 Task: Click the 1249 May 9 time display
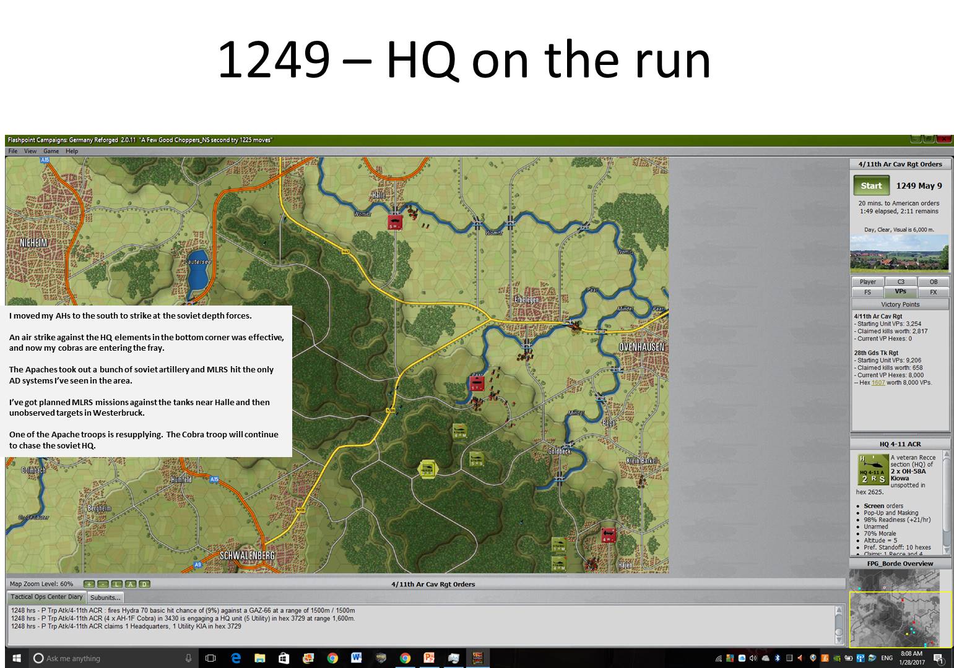(x=919, y=186)
